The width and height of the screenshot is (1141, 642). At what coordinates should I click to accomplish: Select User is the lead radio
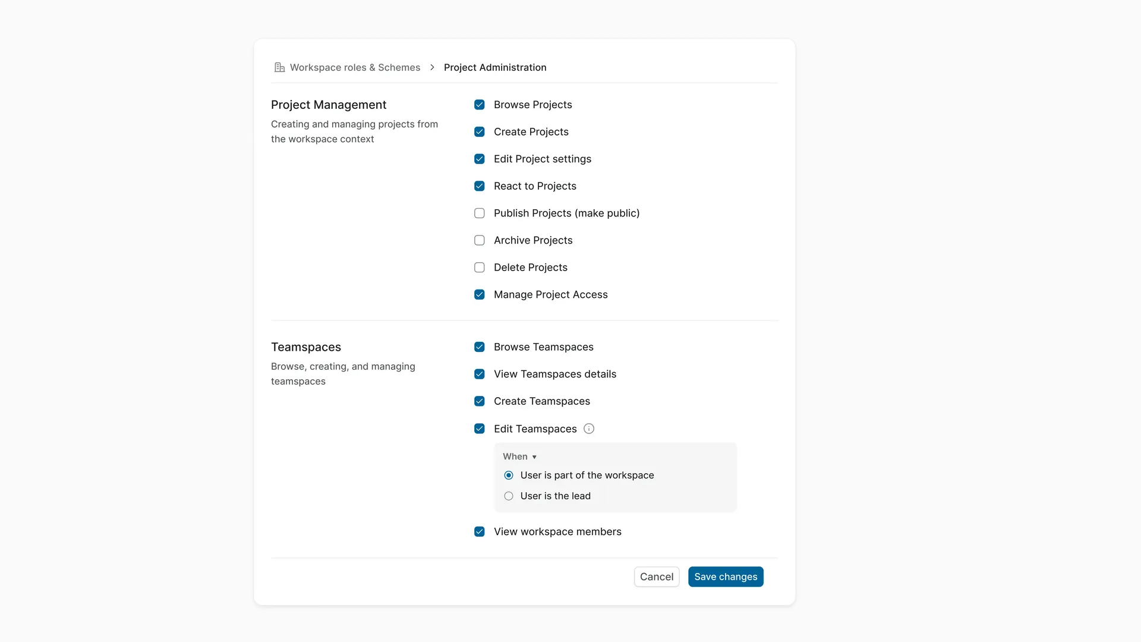[x=509, y=496]
